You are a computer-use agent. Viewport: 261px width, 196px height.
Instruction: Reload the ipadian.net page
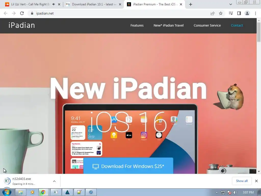point(22,13)
